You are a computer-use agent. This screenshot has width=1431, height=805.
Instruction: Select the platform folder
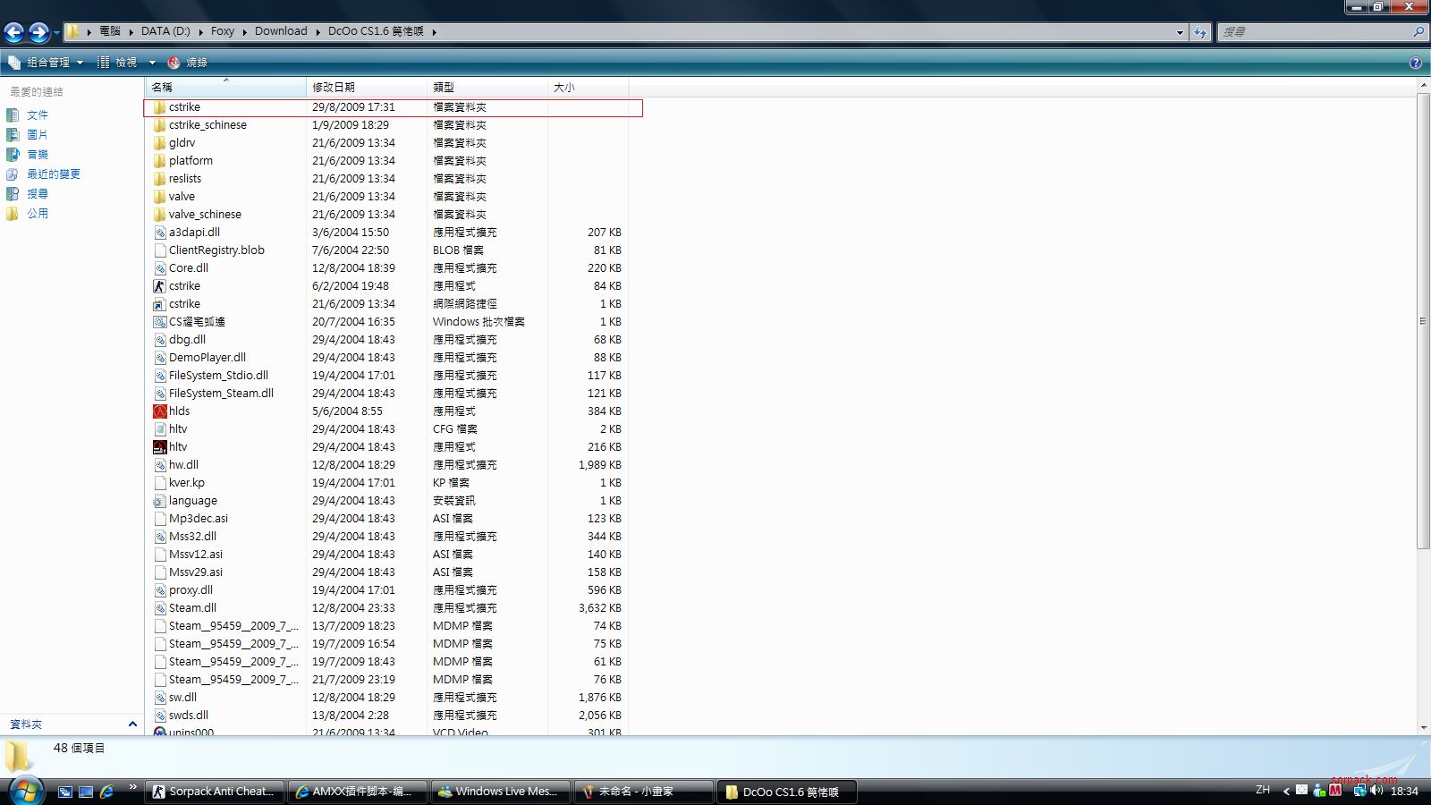[x=191, y=161]
